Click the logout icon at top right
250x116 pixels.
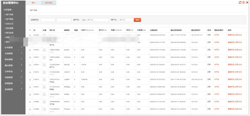point(247,2)
